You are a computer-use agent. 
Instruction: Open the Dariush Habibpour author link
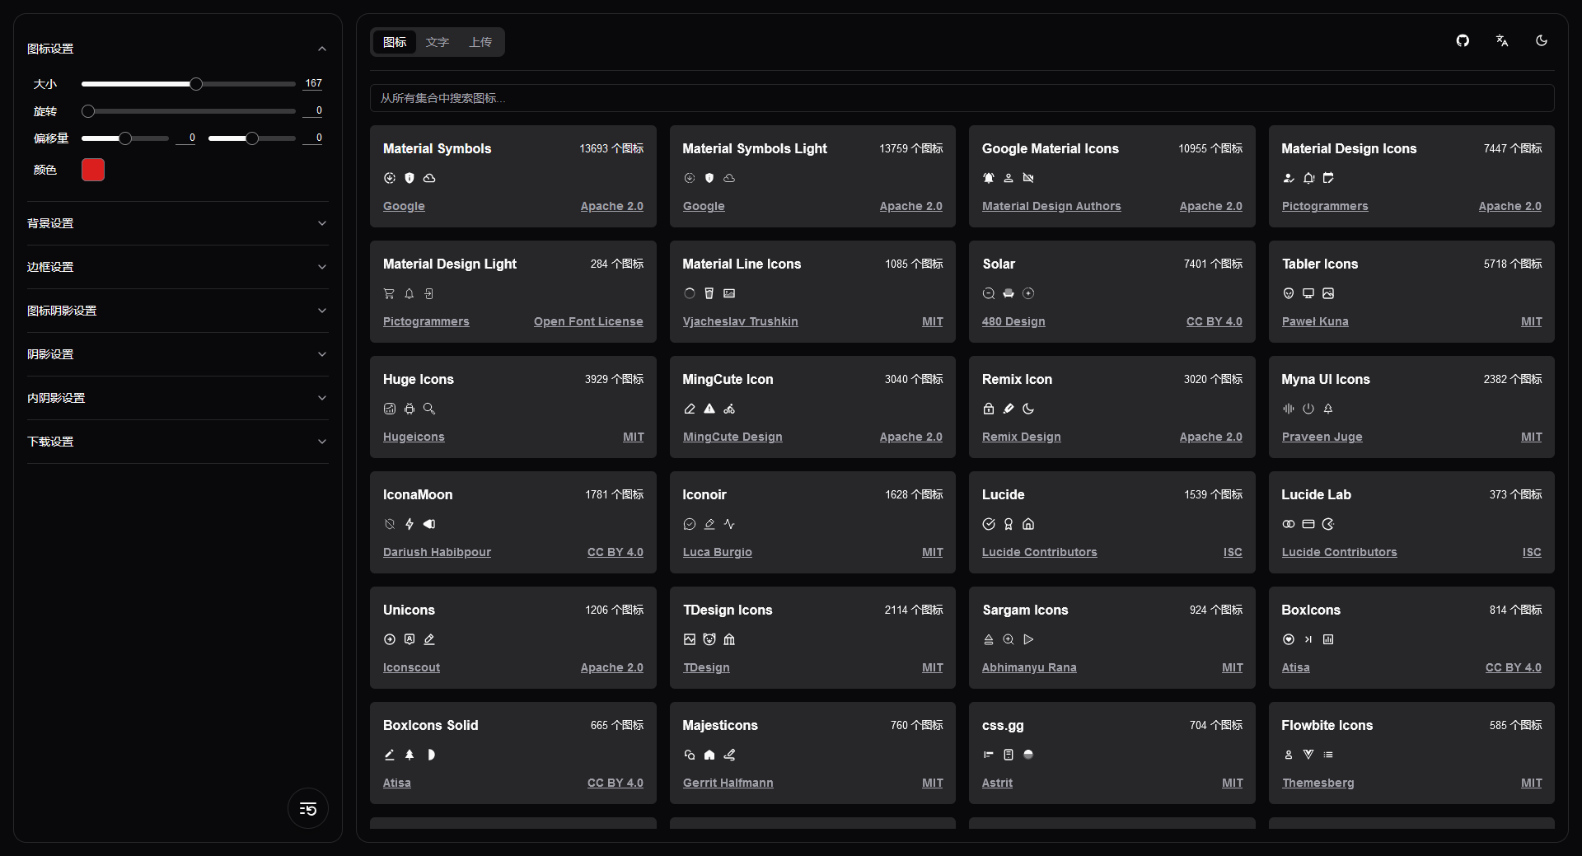click(x=437, y=552)
